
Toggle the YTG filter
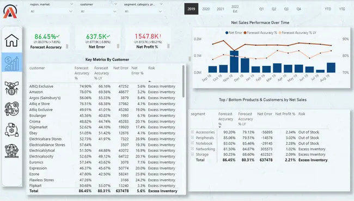pos(342,9)
